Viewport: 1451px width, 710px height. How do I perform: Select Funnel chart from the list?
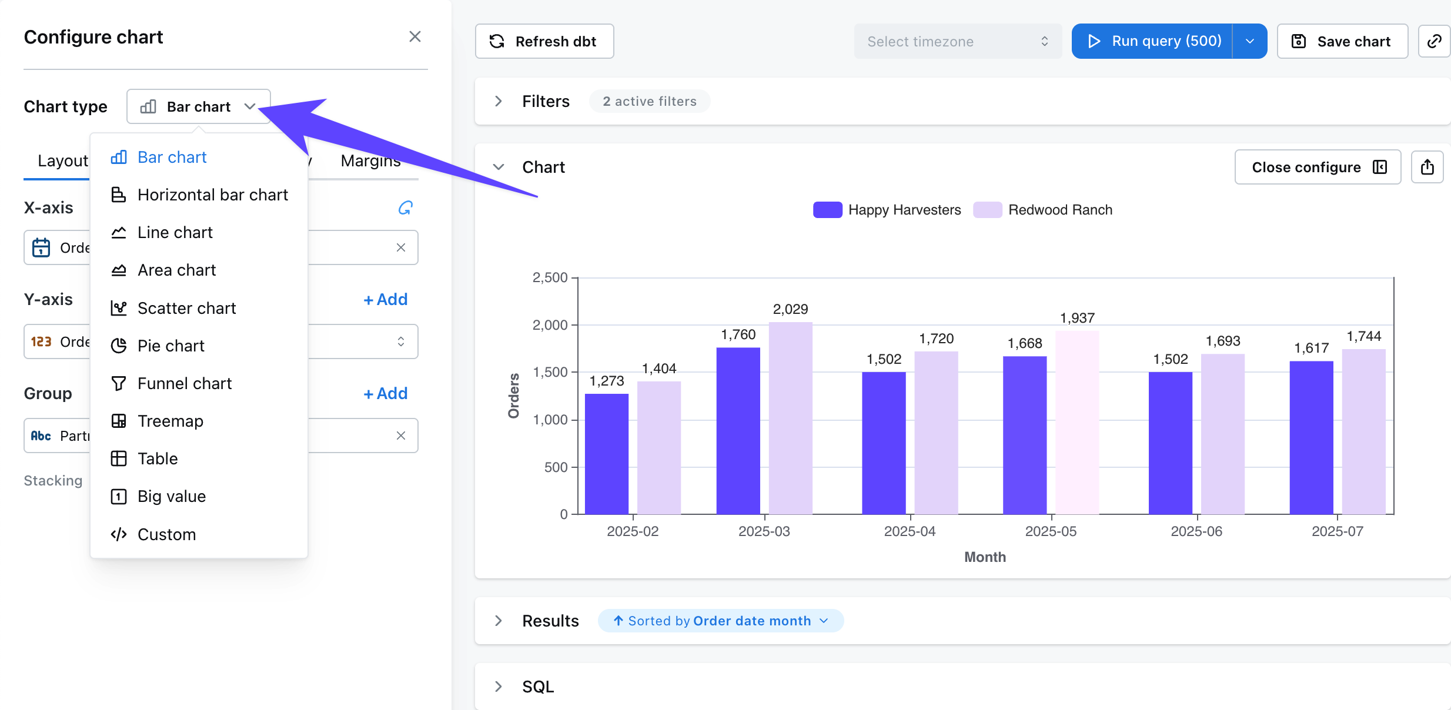point(184,383)
